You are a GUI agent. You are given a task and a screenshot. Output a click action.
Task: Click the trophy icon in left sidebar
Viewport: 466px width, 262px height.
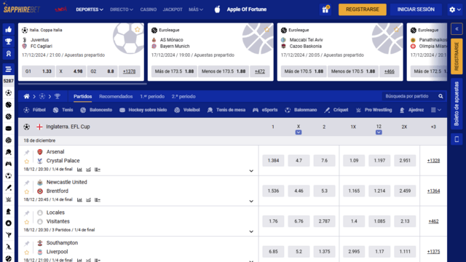click(9, 41)
